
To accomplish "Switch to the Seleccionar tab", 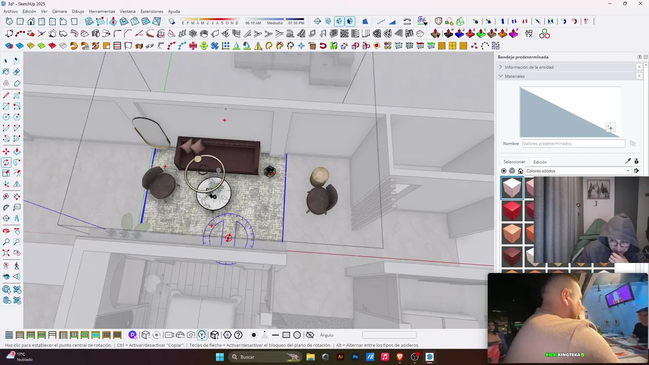I will point(514,162).
